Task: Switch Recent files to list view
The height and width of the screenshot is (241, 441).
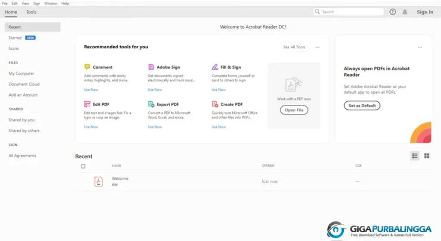Action: (x=415, y=156)
